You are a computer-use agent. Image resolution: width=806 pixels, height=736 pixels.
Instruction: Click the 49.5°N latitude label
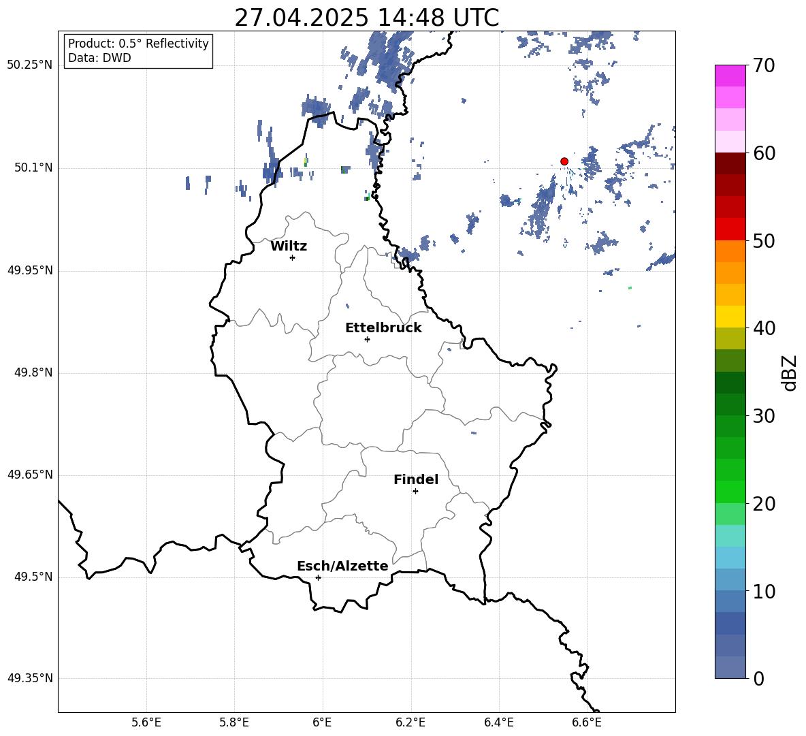tap(33, 577)
